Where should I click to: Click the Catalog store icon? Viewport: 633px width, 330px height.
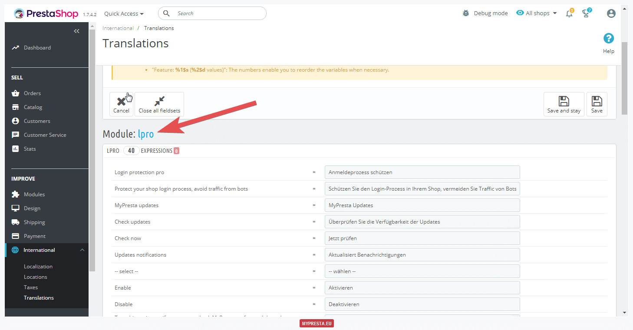[x=16, y=107]
